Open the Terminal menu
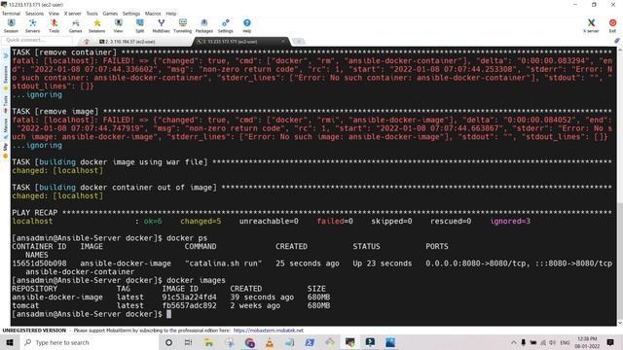This screenshot has height=350, width=623. [x=11, y=14]
